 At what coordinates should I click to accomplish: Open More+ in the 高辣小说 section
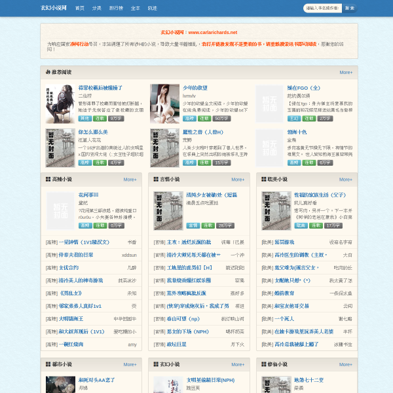130,179
